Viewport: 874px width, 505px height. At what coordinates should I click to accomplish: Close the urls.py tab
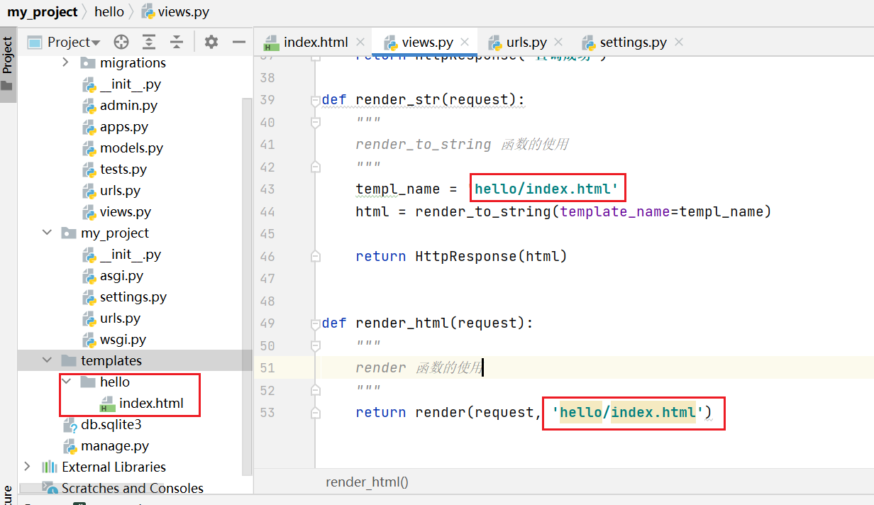[558, 42]
